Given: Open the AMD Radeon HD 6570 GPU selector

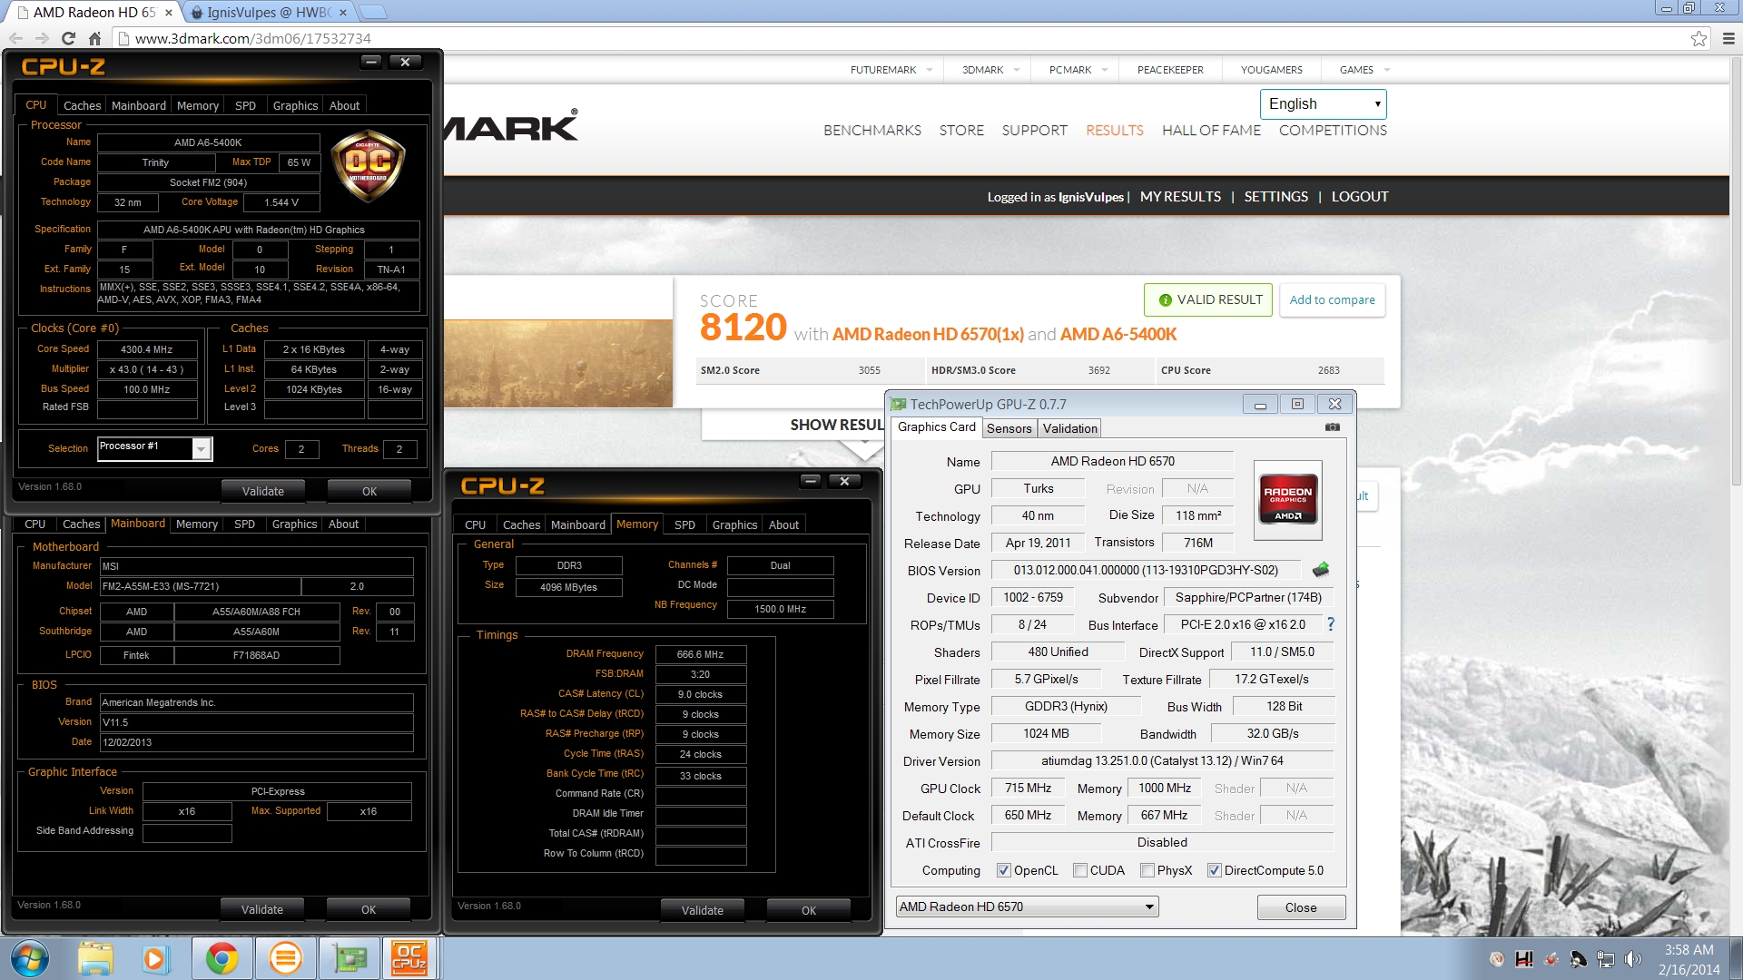Looking at the screenshot, I should pyautogui.click(x=1027, y=906).
